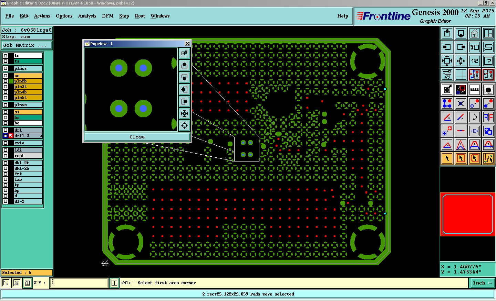
Task: Open the Analysis menu
Action: pyautogui.click(x=87, y=16)
